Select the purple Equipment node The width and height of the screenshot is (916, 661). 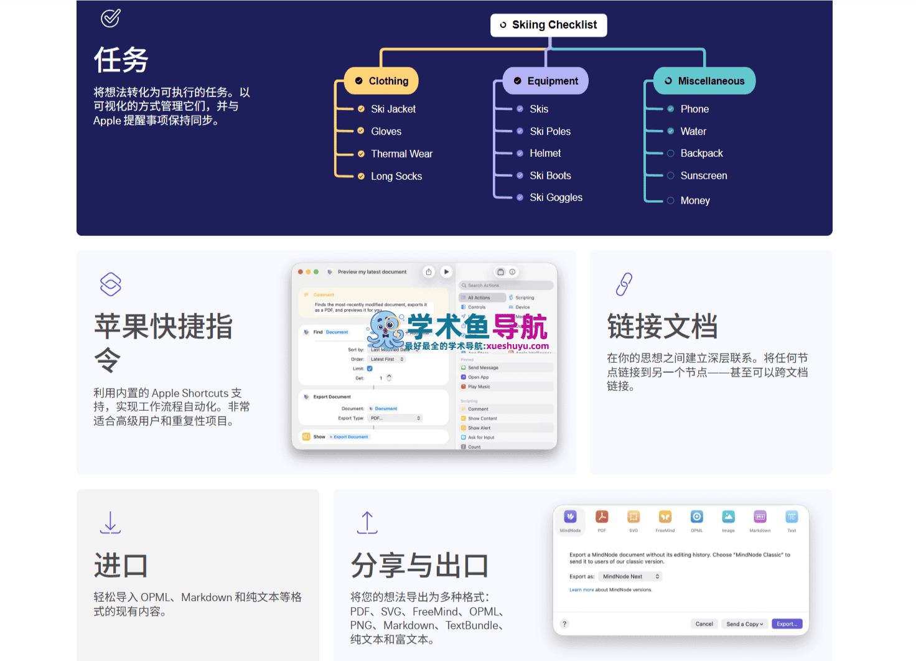[x=546, y=81]
